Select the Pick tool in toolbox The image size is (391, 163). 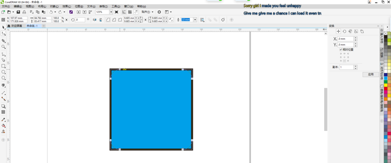point(3,27)
